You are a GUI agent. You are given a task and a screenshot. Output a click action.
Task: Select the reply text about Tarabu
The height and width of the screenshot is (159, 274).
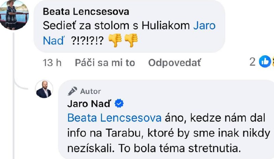point(169,133)
